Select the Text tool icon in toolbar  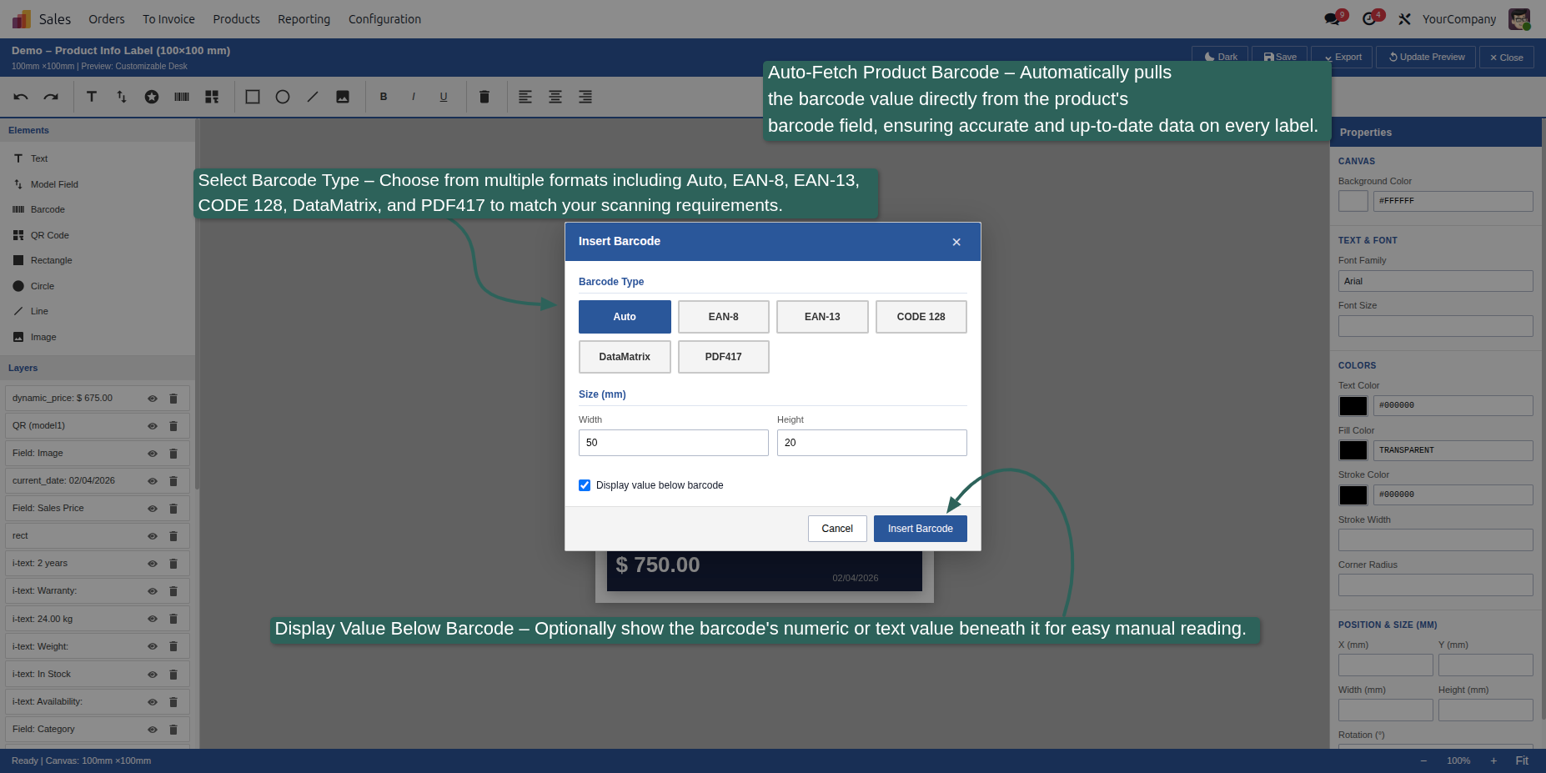tap(92, 97)
